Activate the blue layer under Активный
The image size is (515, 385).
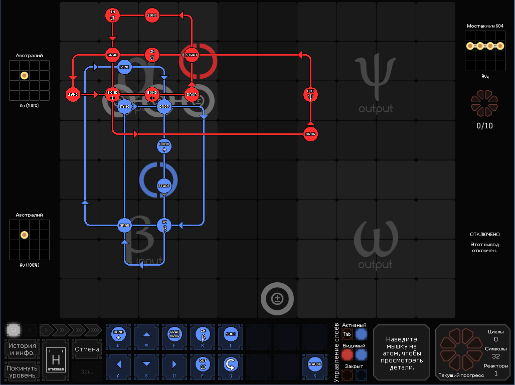tap(361, 334)
